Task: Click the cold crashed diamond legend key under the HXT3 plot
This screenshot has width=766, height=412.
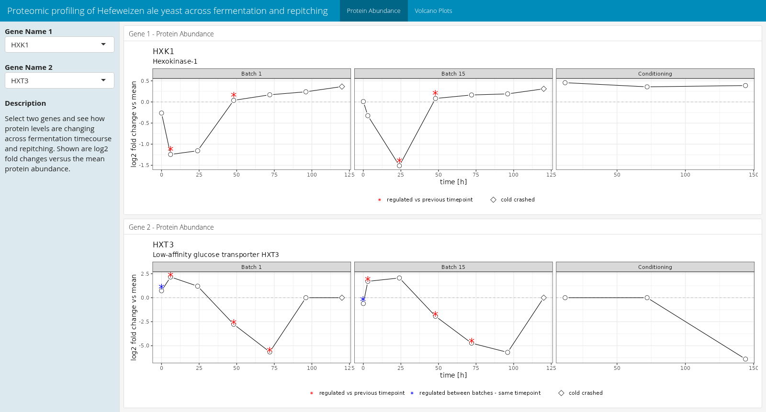Action: pyautogui.click(x=562, y=393)
